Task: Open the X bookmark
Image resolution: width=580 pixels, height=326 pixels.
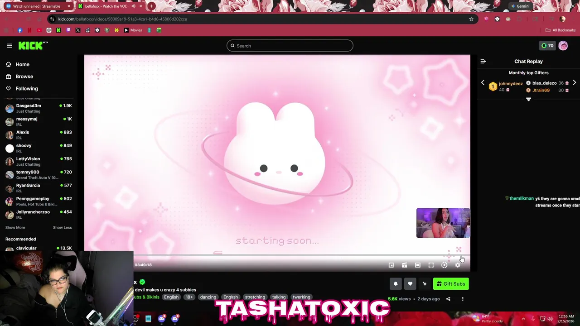Action: (x=78, y=30)
